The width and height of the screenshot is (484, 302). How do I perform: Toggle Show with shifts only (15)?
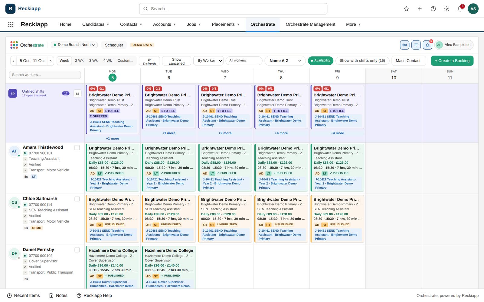[x=362, y=61]
